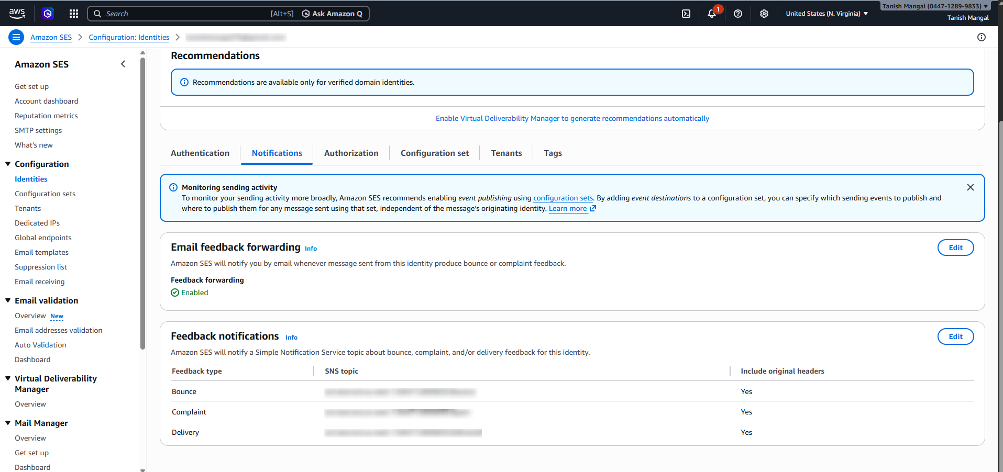Dismiss the Monitoring sending activity banner

(x=970, y=187)
